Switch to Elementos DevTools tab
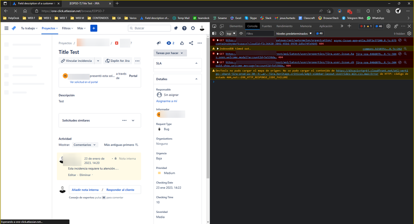 click(236, 26)
